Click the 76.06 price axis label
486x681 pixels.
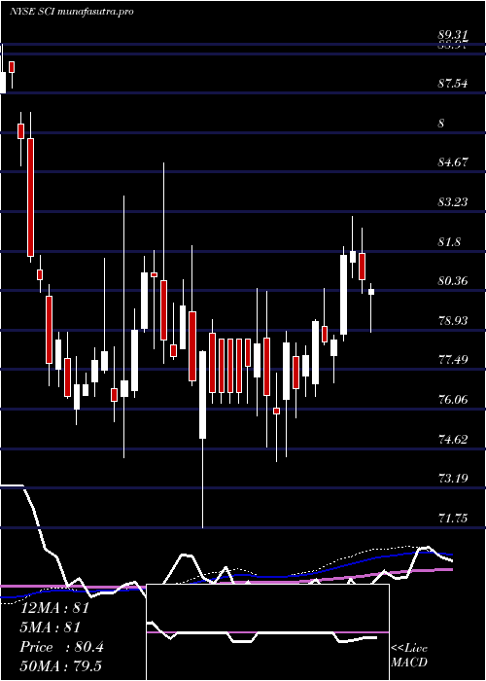[454, 399]
